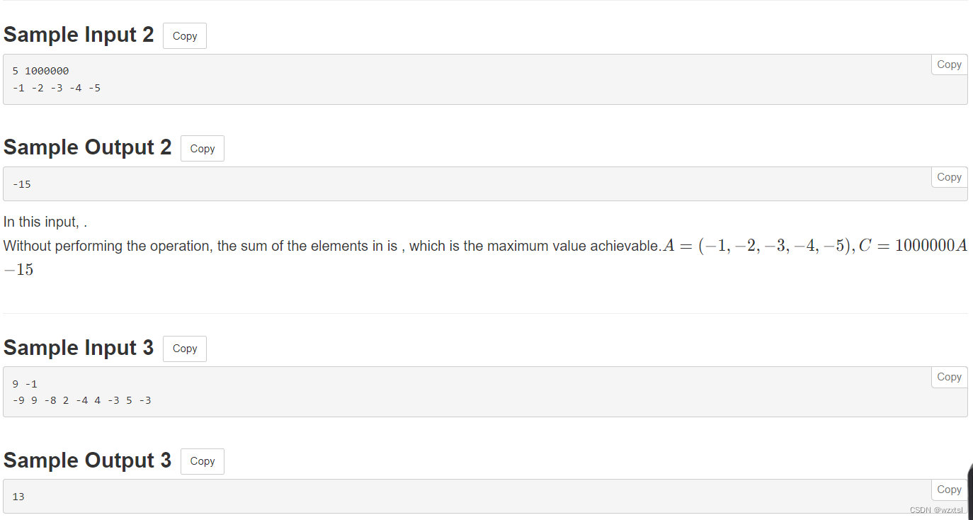Click corner Copy in the 13 output block
Image resolution: width=973 pixels, height=520 pixels.
949,490
